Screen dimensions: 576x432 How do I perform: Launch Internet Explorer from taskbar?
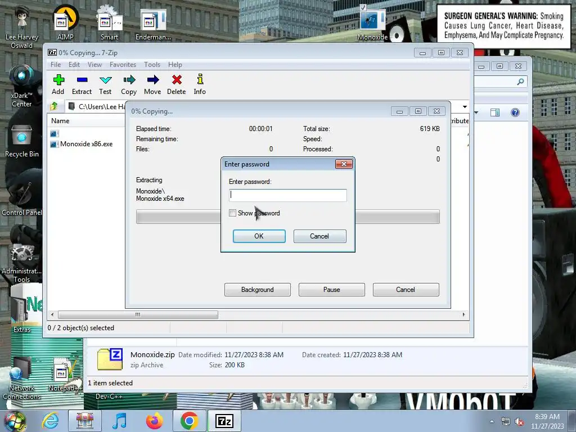(50, 421)
